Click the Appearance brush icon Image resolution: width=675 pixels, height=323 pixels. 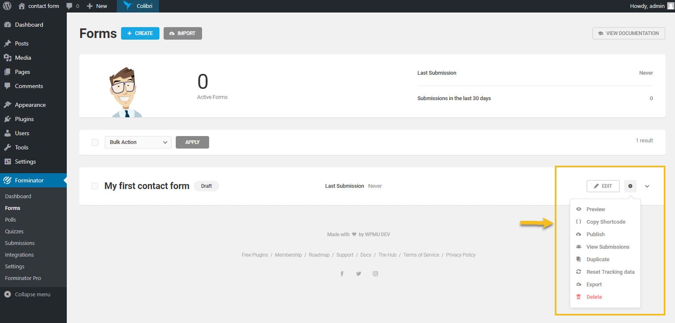[8, 105]
